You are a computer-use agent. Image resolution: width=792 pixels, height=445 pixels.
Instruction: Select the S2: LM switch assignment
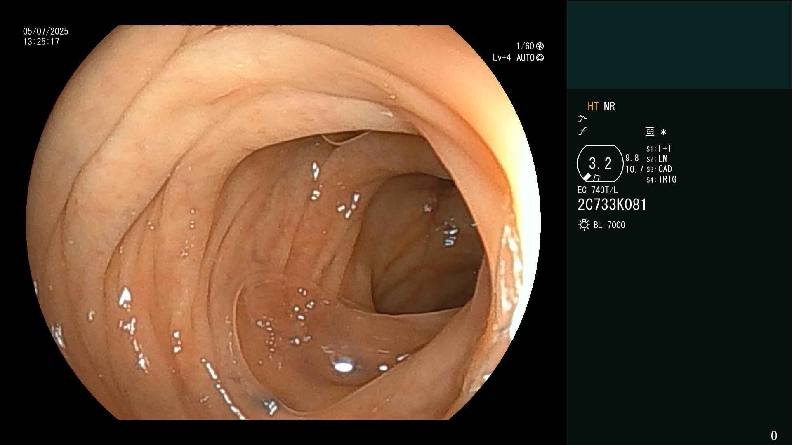(x=657, y=159)
